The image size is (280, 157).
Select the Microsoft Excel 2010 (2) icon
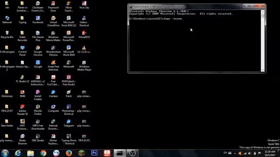[69, 21]
